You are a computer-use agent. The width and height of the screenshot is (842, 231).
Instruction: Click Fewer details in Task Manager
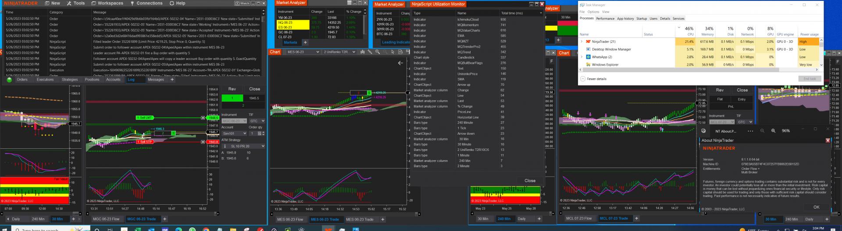pos(593,79)
